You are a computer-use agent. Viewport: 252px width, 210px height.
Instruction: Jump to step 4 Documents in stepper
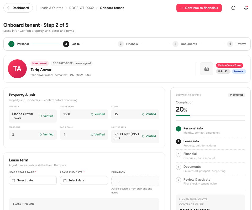point(185,44)
